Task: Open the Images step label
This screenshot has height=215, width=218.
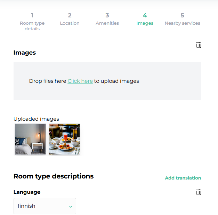Action: tap(145, 23)
